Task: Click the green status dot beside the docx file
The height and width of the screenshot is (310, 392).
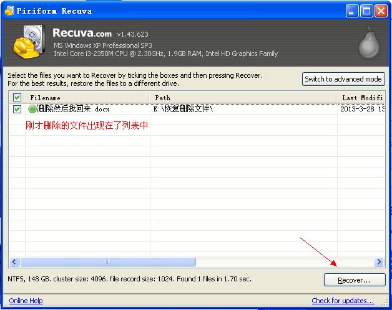Action: (x=32, y=109)
